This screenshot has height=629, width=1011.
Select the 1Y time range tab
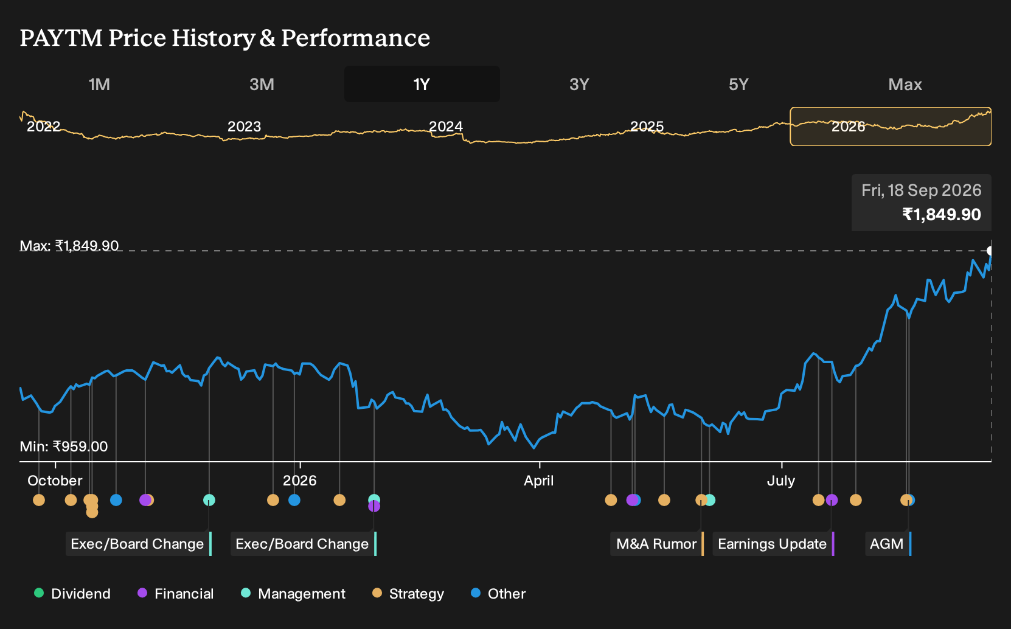(422, 84)
